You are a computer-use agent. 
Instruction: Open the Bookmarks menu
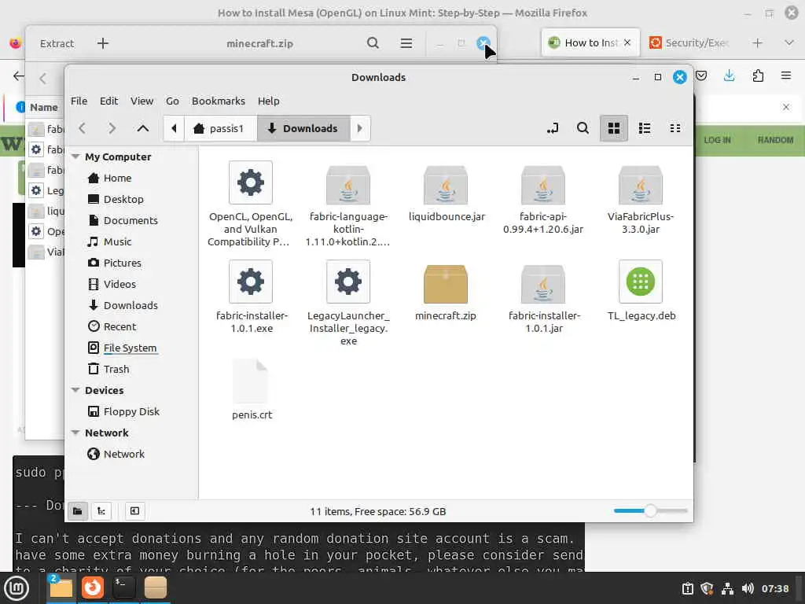tap(219, 101)
